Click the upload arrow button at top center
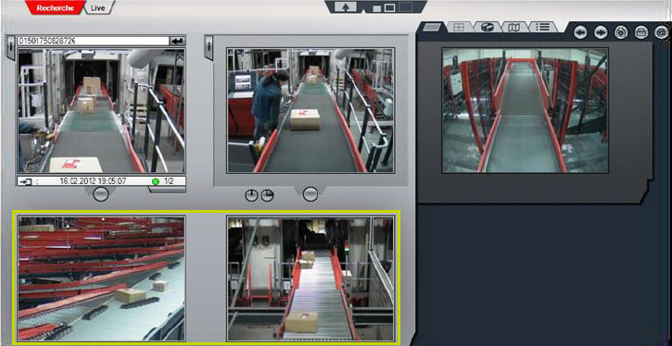672x346 pixels. tap(346, 7)
